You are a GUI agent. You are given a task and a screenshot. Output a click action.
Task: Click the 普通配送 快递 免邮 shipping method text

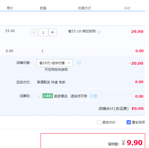51,82
